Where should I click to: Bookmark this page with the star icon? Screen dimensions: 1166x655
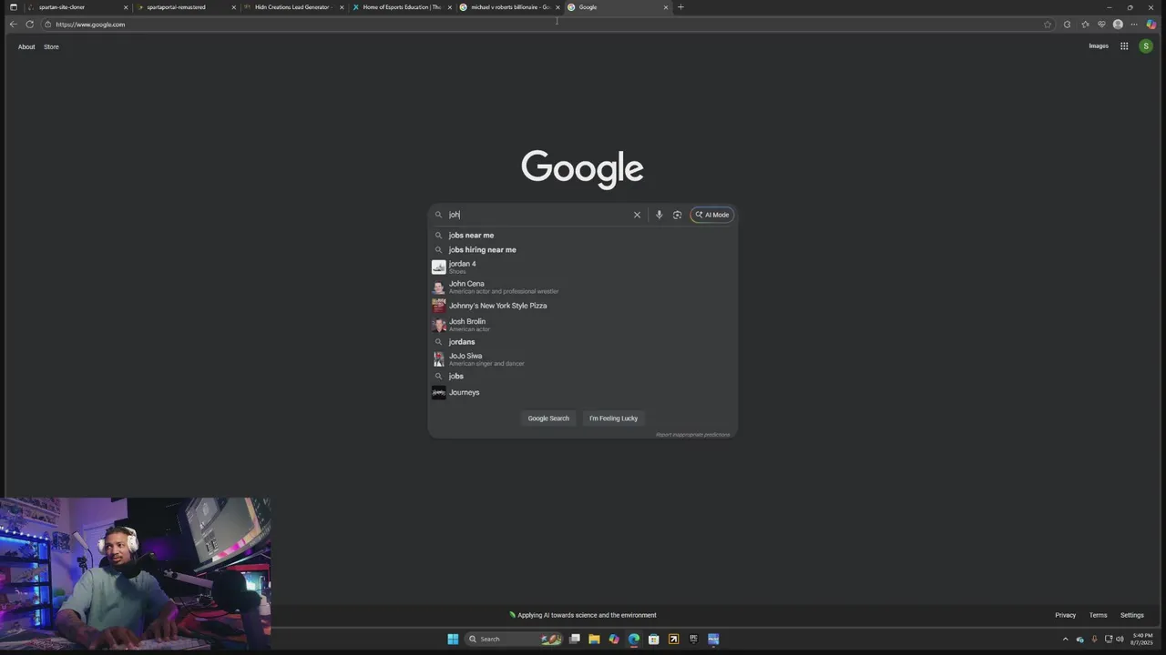(x=1048, y=25)
